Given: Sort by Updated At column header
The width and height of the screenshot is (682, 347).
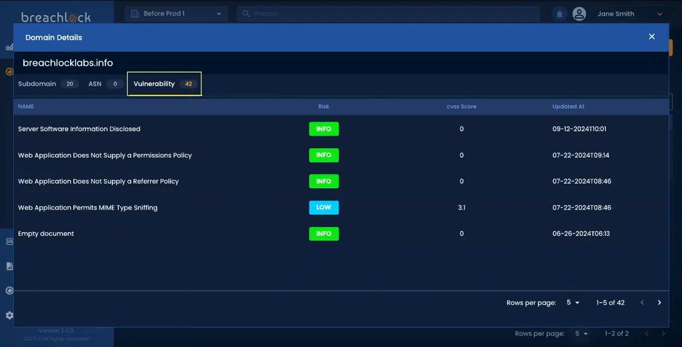Looking at the screenshot, I should 568,107.
